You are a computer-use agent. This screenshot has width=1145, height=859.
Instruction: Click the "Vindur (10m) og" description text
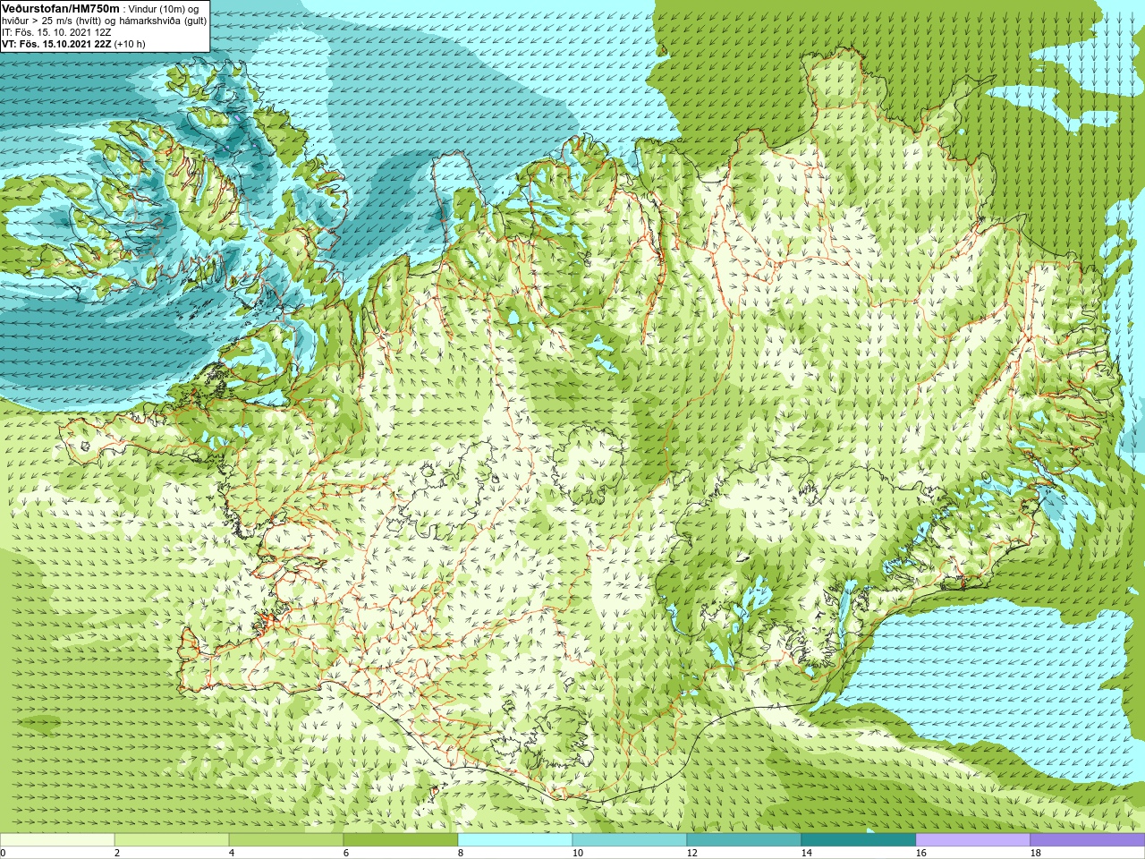[164, 9]
